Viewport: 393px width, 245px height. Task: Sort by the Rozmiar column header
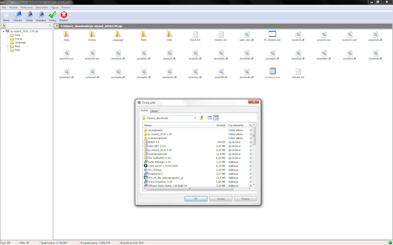pos(220,125)
